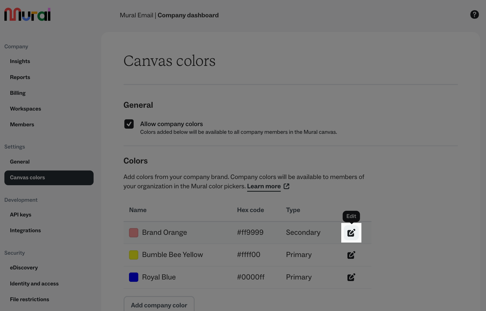
Task: Open the help question mark icon
Action: point(474,14)
